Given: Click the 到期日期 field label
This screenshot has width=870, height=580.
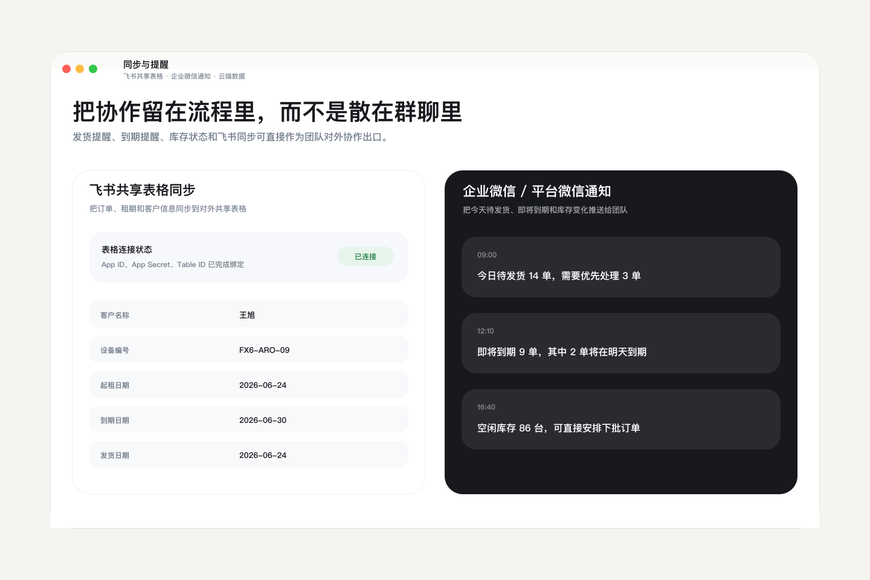Looking at the screenshot, I should point(115,420).
